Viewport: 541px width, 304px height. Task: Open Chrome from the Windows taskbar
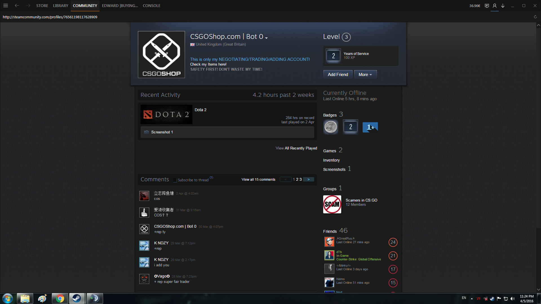point(60,298)
